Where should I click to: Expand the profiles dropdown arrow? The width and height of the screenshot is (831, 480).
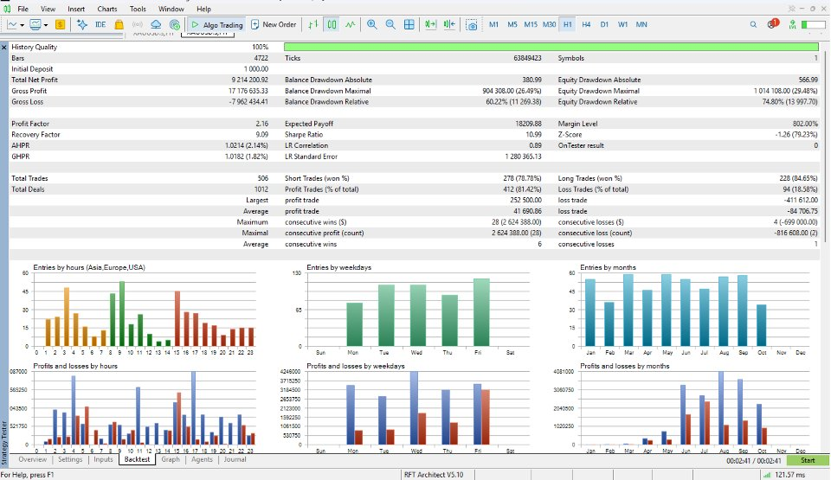(46, 25)
